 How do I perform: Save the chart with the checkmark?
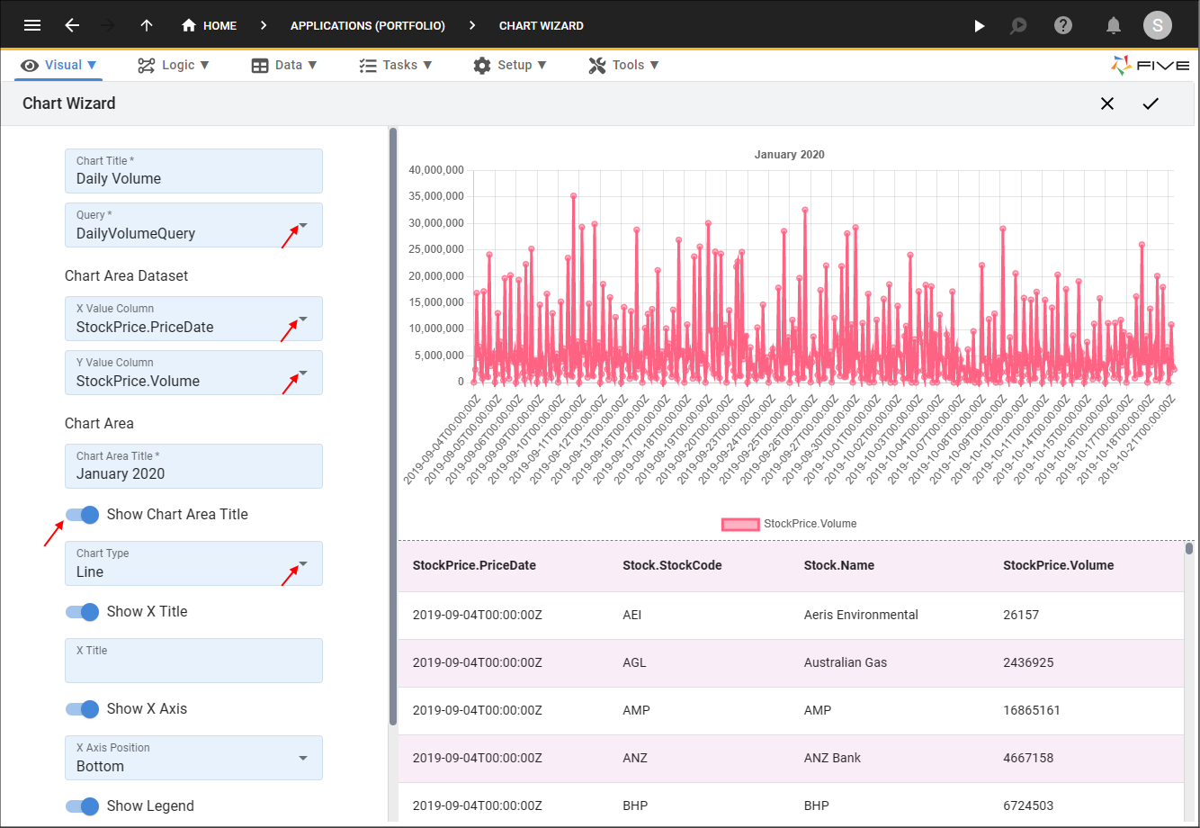point(1151,103)
